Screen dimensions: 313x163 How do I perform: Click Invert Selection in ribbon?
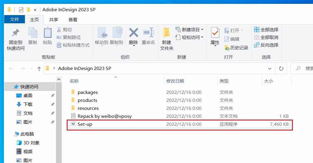(x=266, y=45)
